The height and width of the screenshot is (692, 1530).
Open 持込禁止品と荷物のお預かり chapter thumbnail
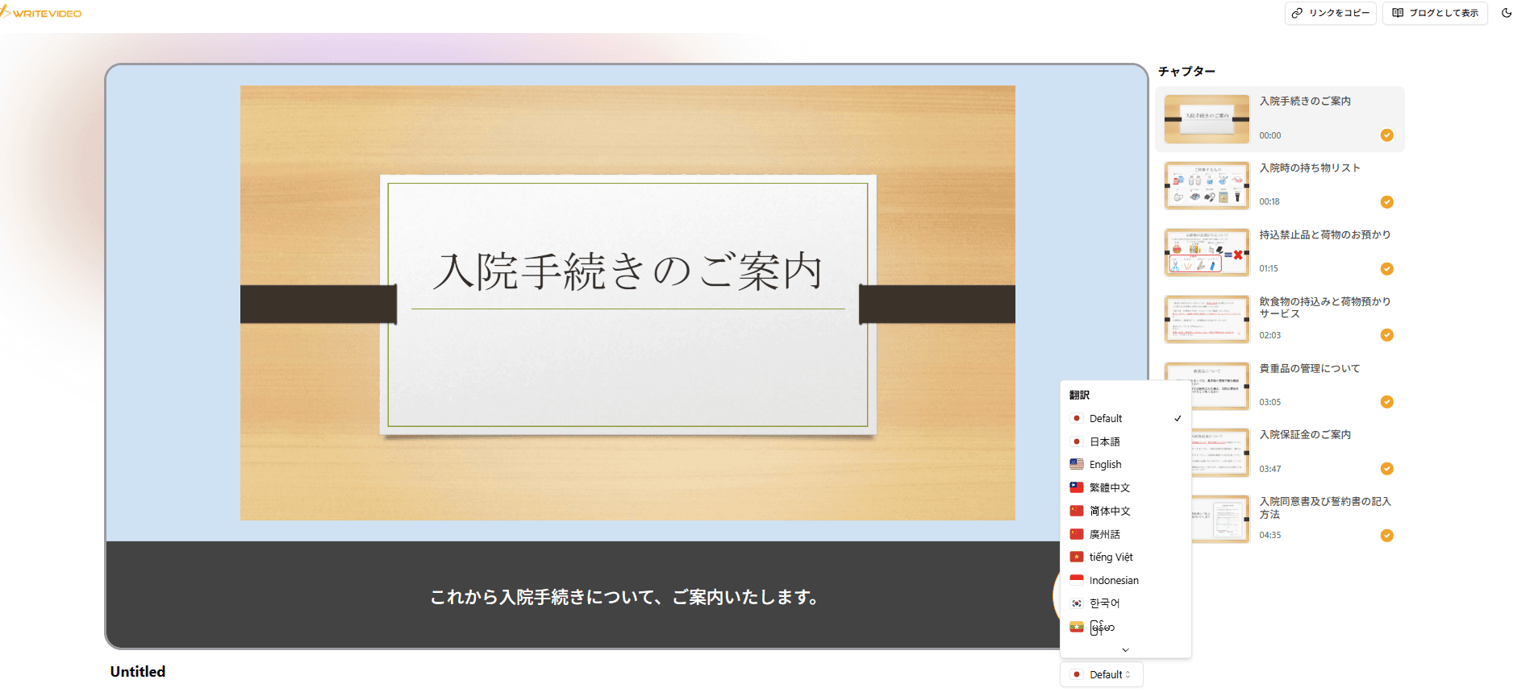click(1207, 252)
